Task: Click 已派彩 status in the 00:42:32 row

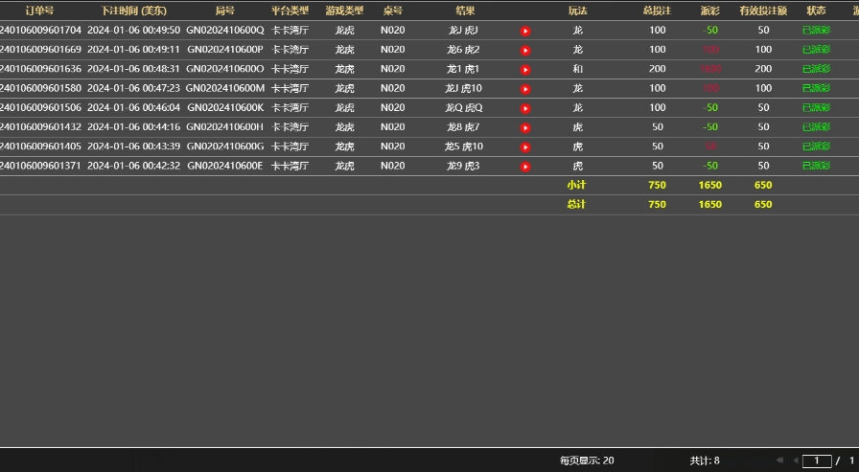Action: coord(816,166)
